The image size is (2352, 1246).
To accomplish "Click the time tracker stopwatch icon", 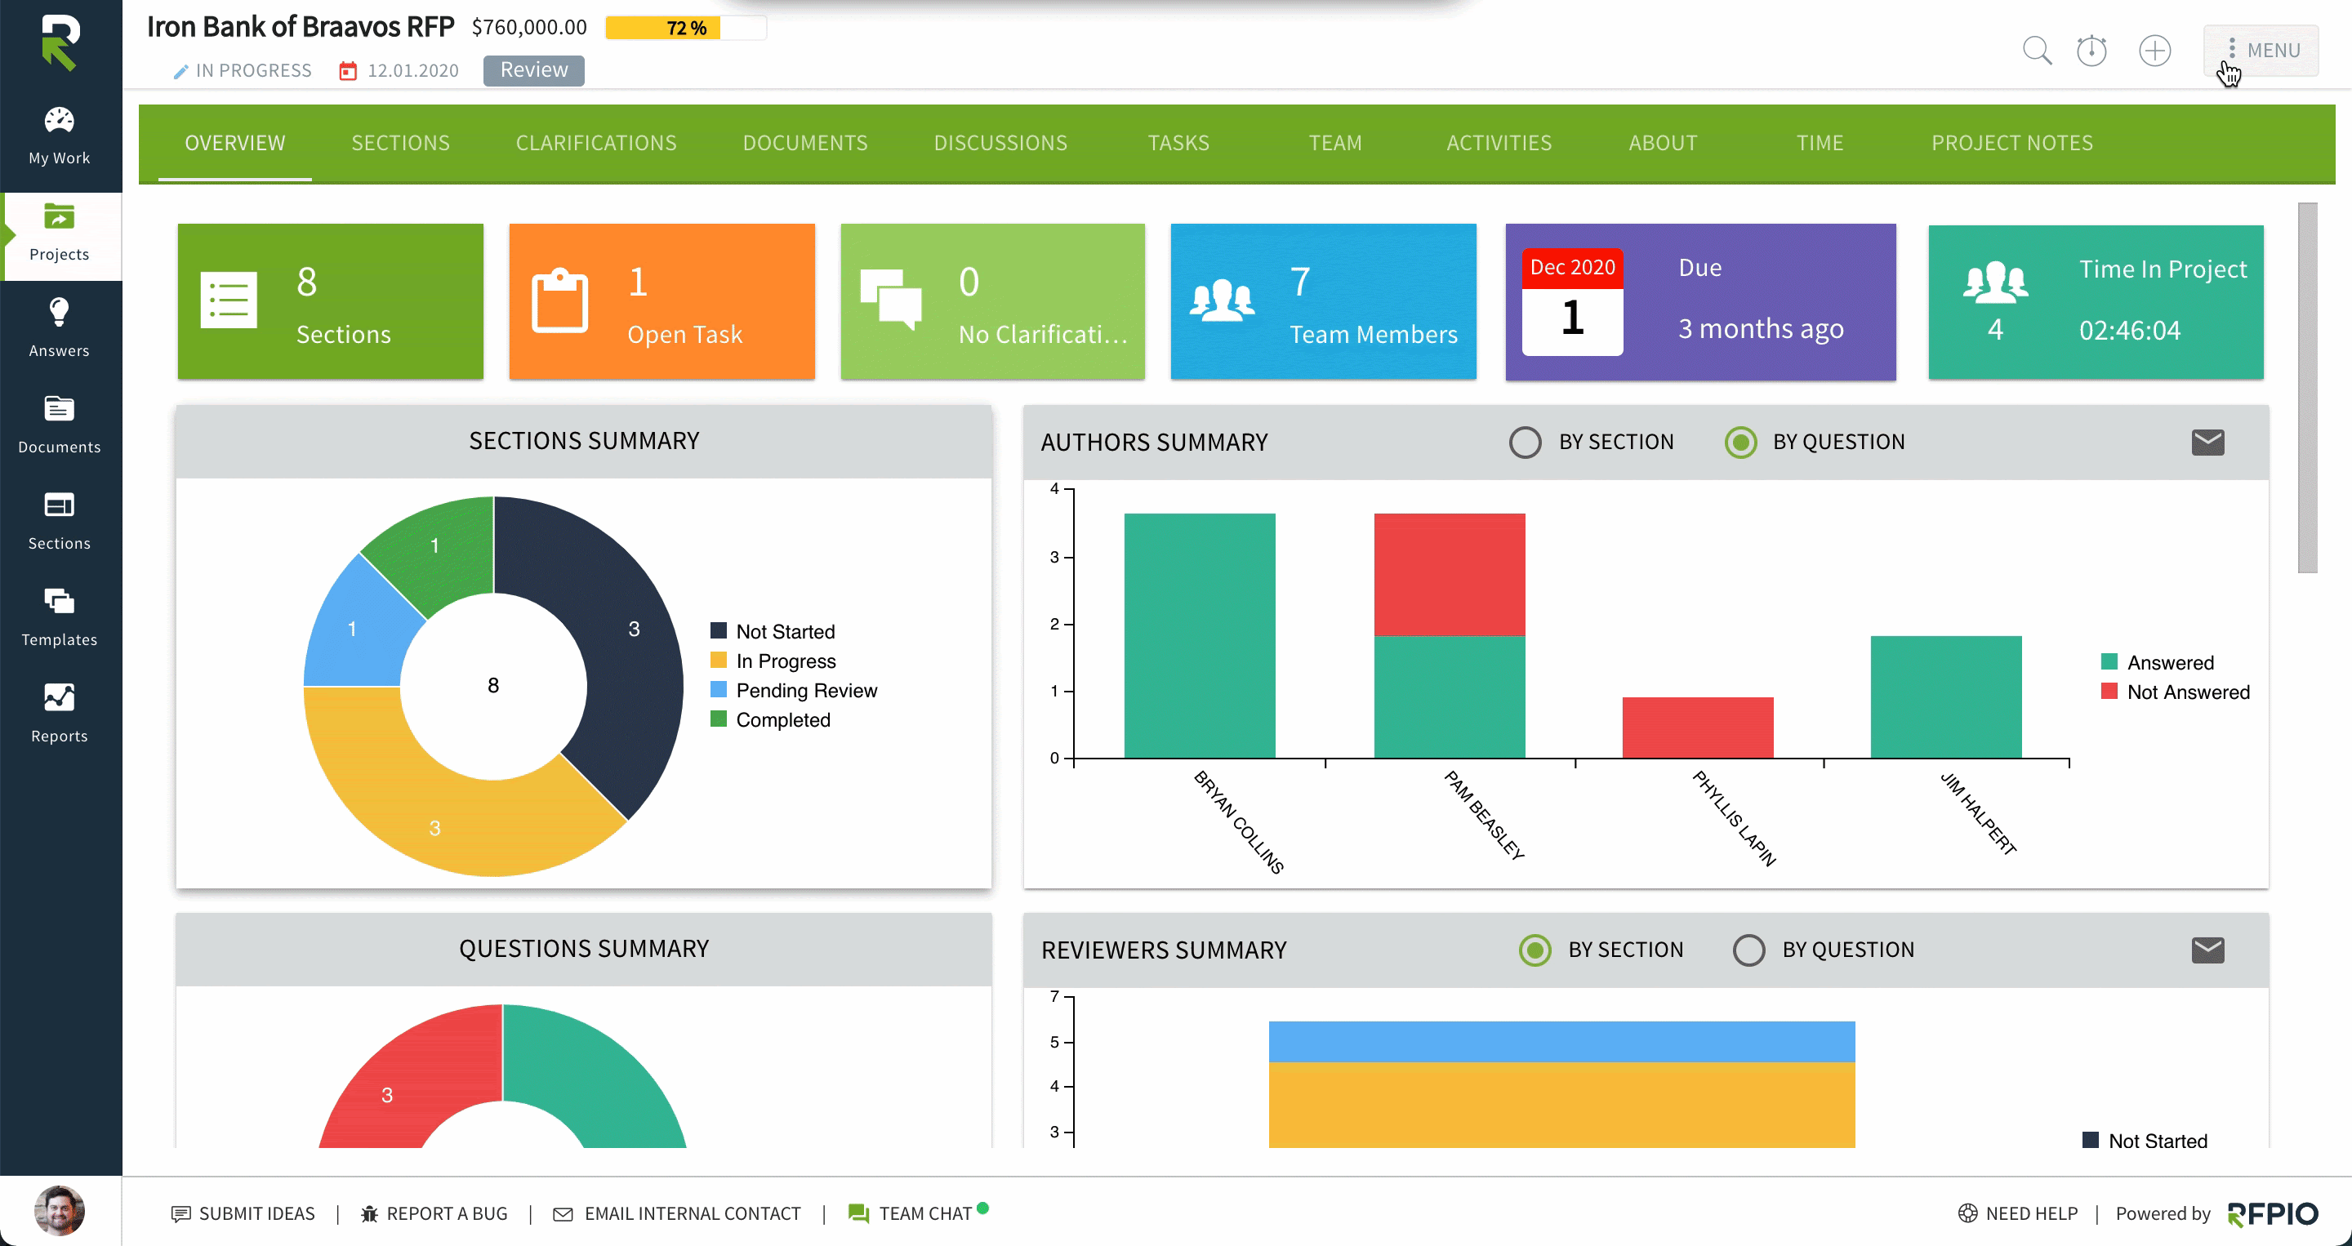I will tap(2091, 50).
